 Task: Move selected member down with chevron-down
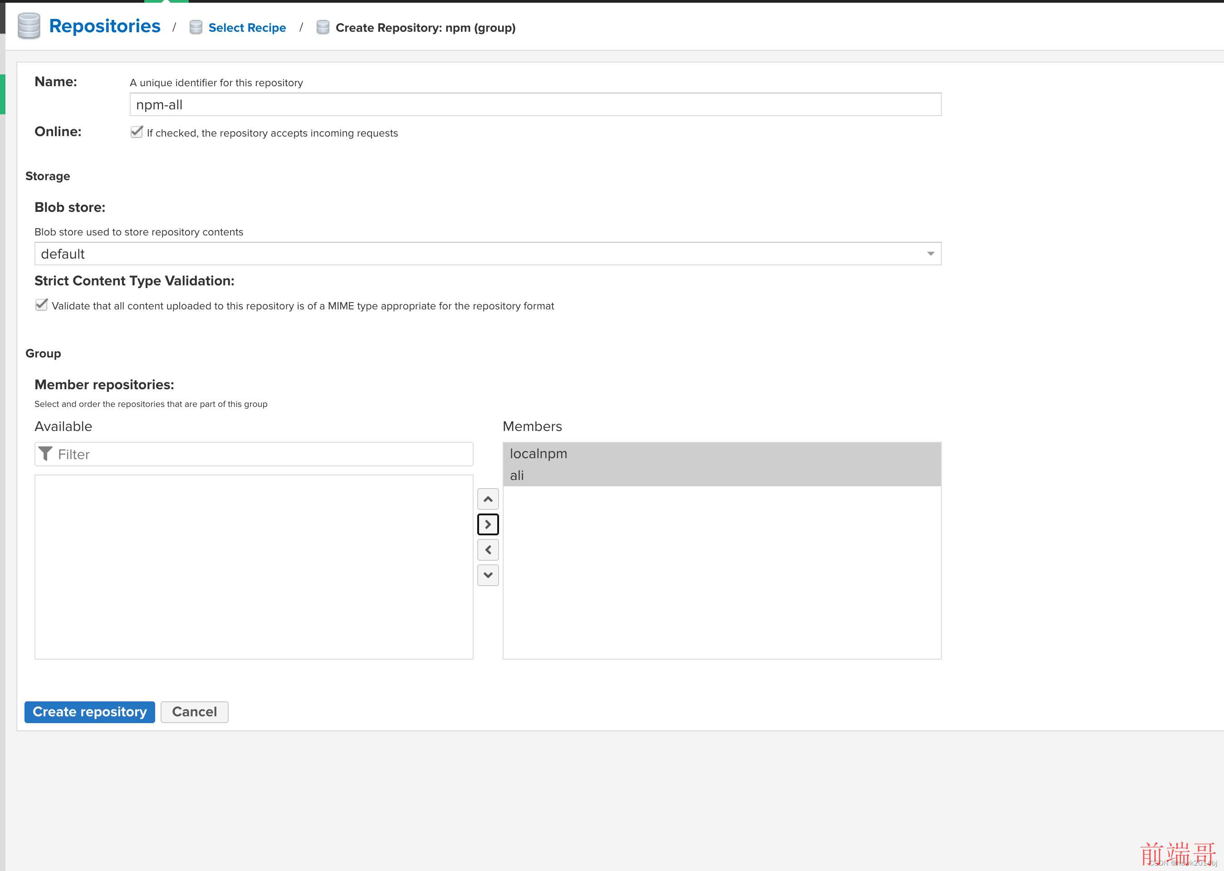[x=488, y=575]
